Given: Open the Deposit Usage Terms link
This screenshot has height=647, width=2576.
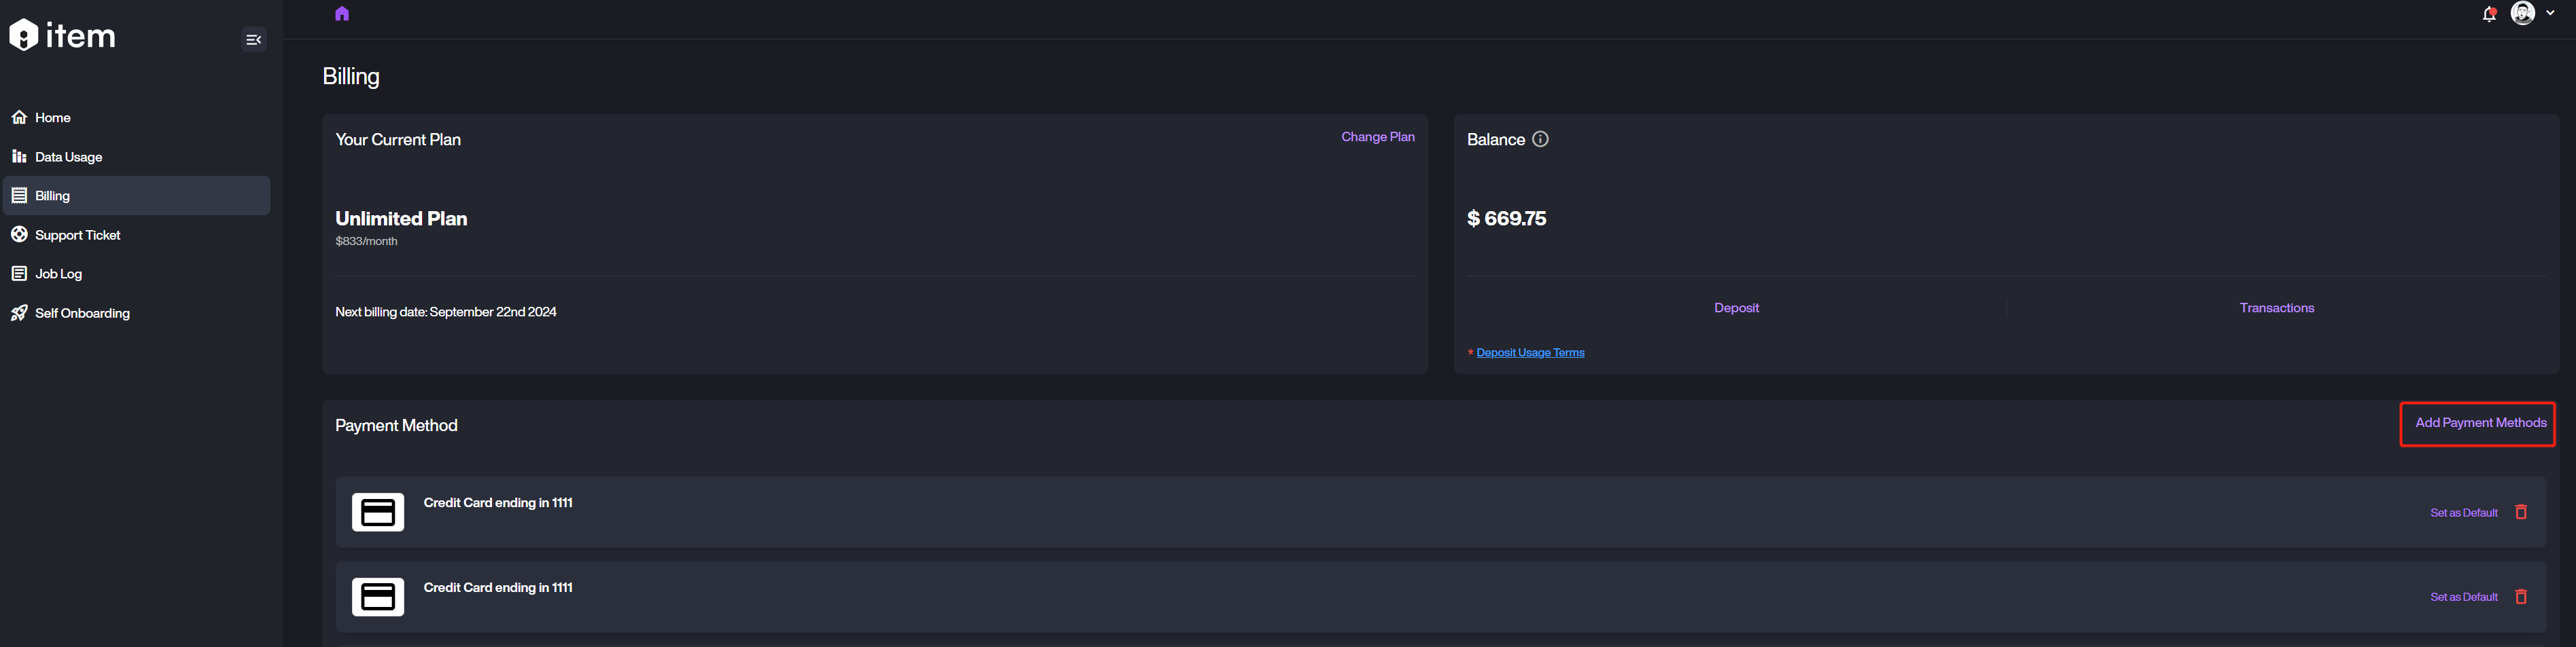Looking at the screenshot, I should (x=1530, y=352).
